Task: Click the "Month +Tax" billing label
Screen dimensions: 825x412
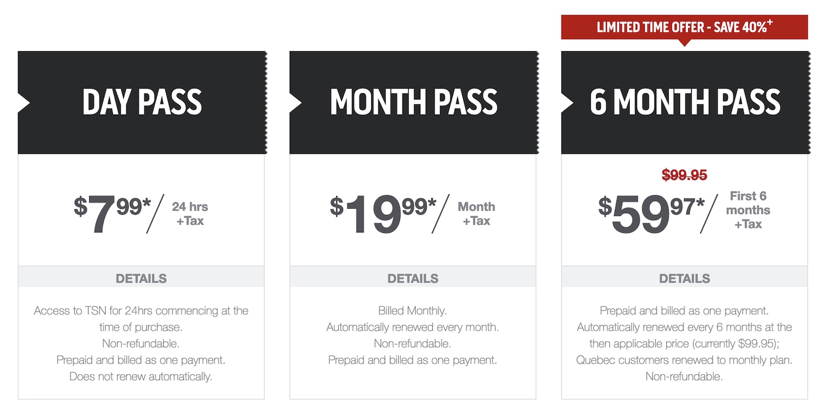Action: [x=476, y=214]
